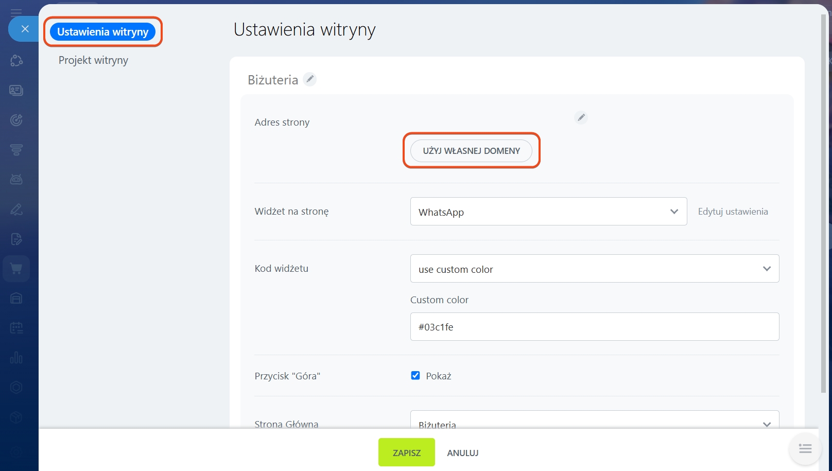The width and height of the screenshot is (832, 471).
Task: Click pencil icon next to Adres strony
Action: [581, 117]
